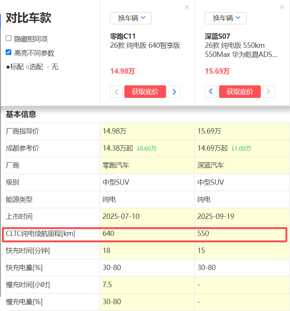Screen dimensions: 290x311
Task: Click 获取底价 button for 零跑C11
Action: 145,92
